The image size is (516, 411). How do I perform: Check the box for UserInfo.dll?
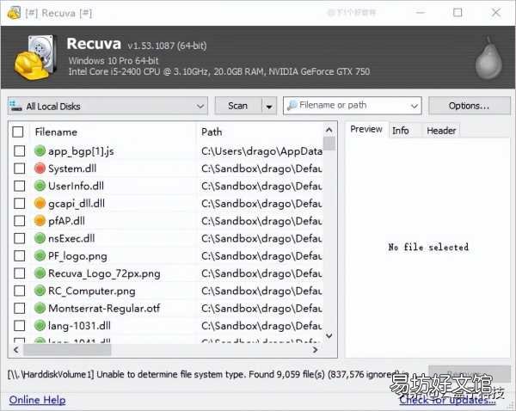[x=20, y=186]
